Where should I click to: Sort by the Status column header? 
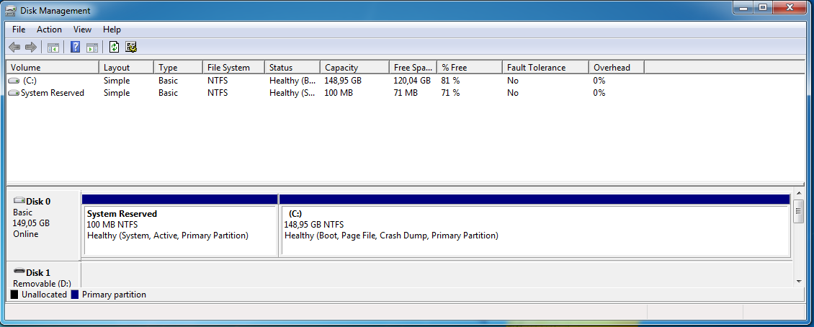coord(292,68)
